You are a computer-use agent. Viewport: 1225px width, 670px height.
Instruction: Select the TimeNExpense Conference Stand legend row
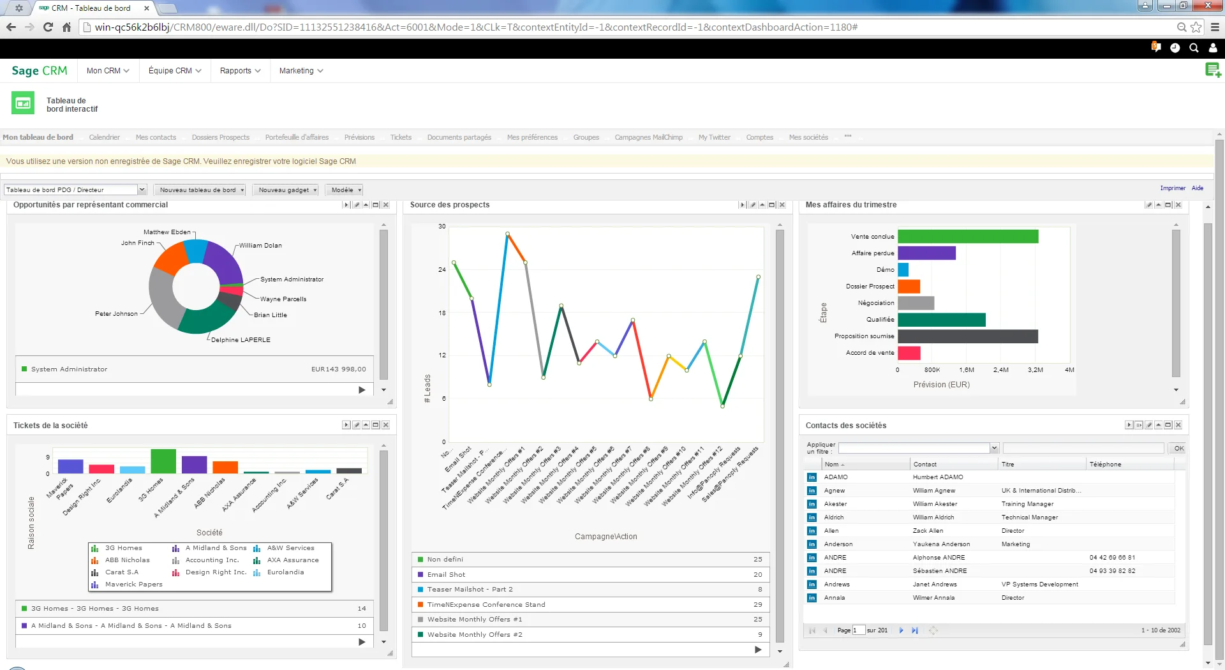pos(590,604)
